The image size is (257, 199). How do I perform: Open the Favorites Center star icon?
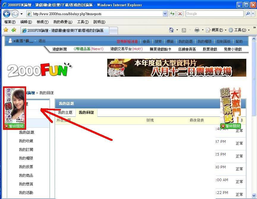coord(6,30)
